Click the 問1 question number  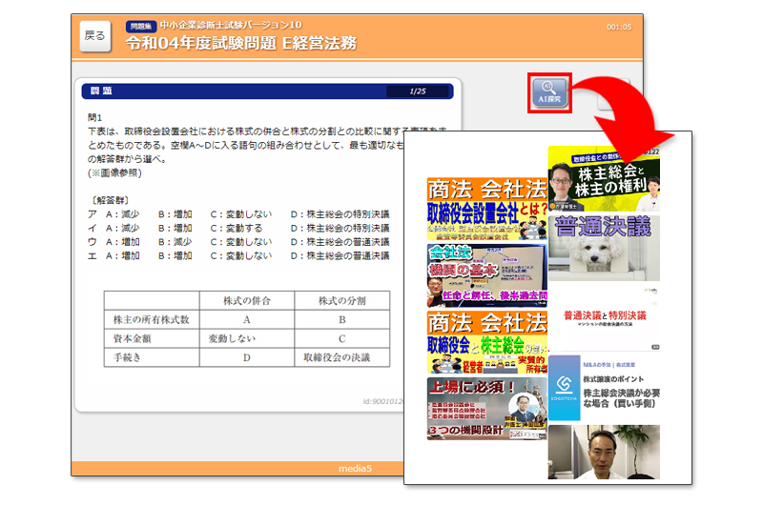94,117
